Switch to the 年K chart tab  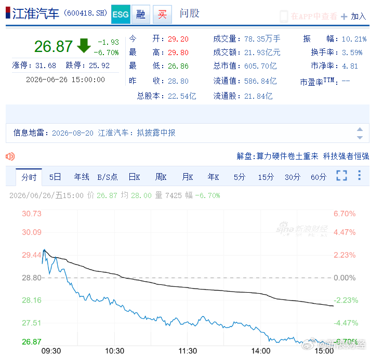pos(213,177)
